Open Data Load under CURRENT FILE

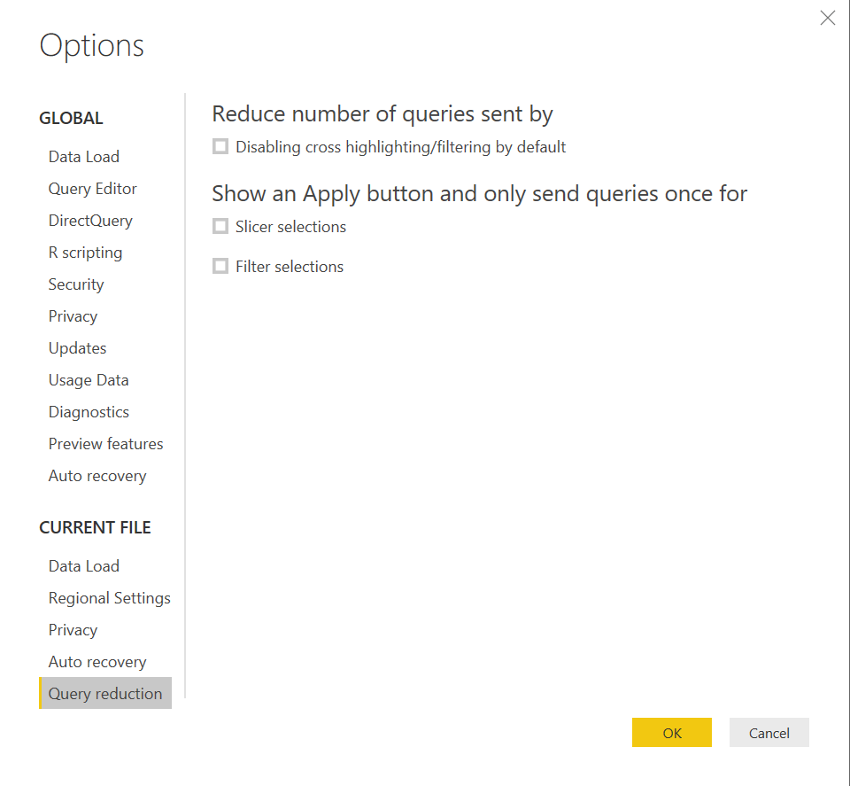click(x=83, y=565)
